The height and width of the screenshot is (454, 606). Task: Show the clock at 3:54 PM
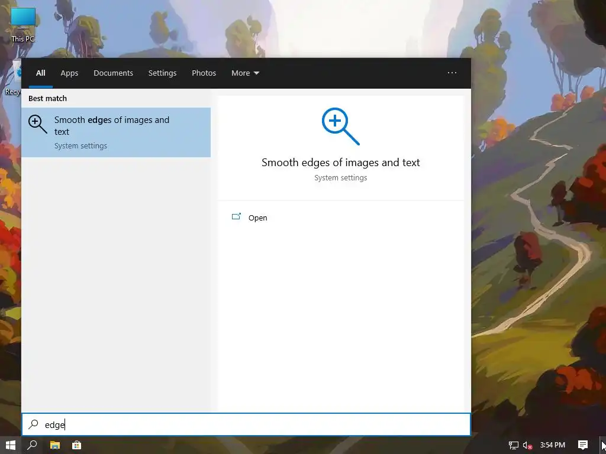[553, 445]
